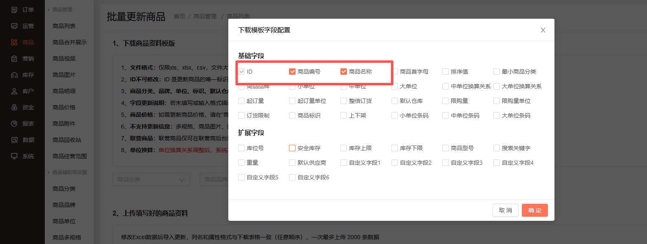The height and width of the screenshot is (244, 647).
Task: Open 商品单位 submenu item
Action: tap(64, 221)
